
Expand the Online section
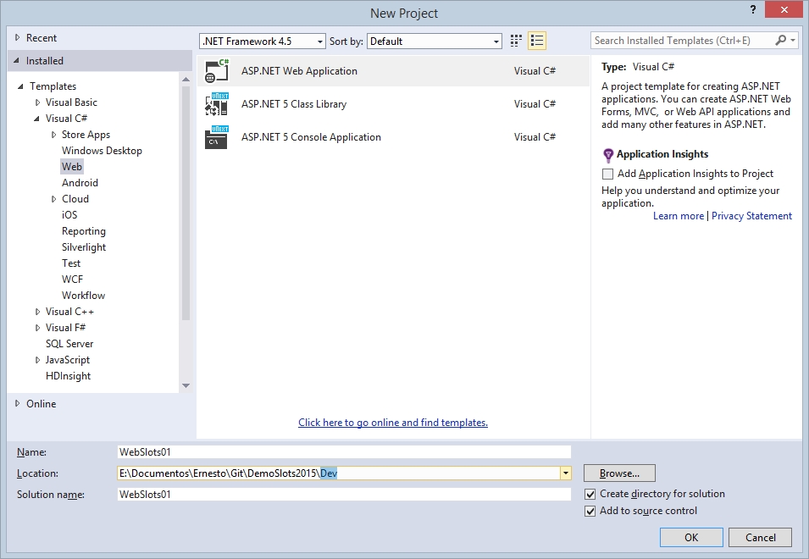(x=18, y=403)
